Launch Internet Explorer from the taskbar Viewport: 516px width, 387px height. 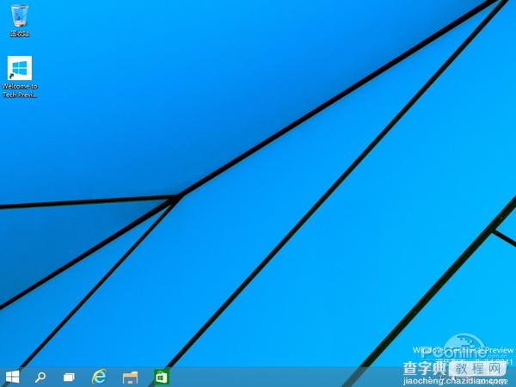99,377
